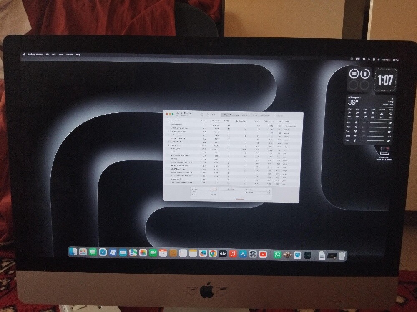Sort by CPU Time column header

tap(215, 121)
